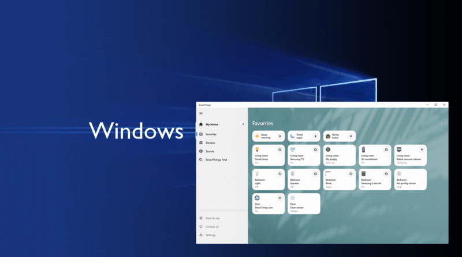Click the Bedroom Speaker icon
The width and height of the screenshot is (462, 257).
293,174
